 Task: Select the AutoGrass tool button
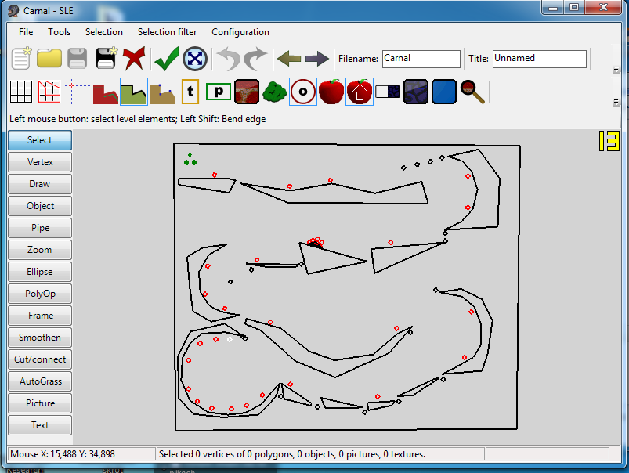40,381
